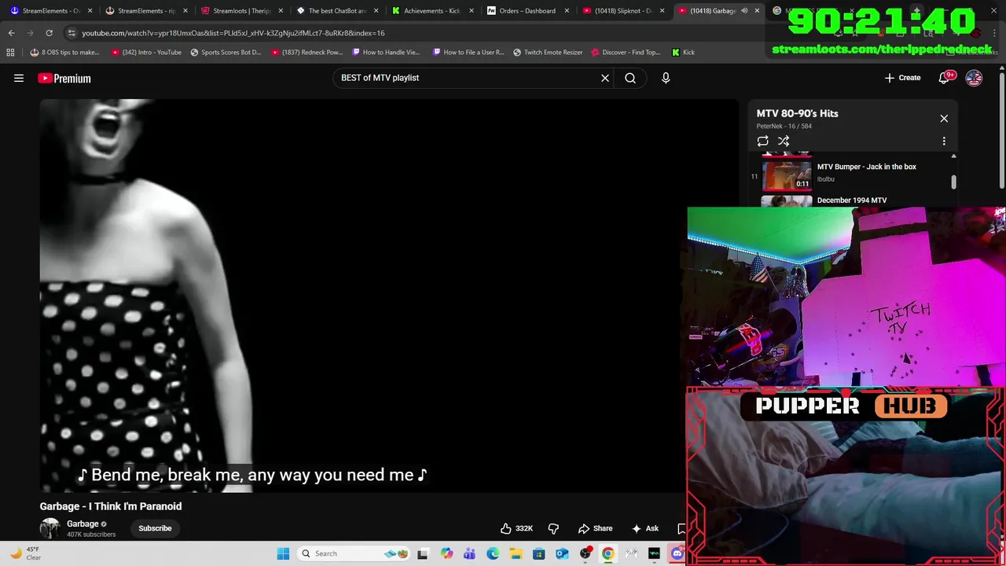This screenshot has height=566, width=1006.
Task: Subscribe to the Garbage channel
Action: click(155, 528)
